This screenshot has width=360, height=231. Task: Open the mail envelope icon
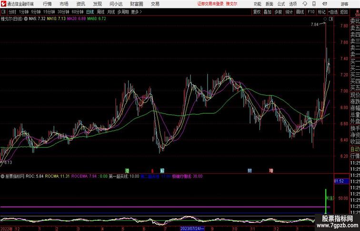click(325, 4)
